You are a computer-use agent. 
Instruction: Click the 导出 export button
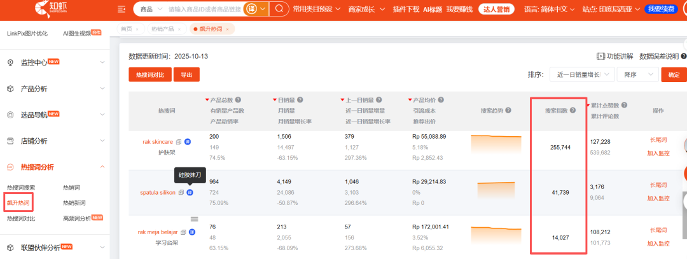click(186, 74)
